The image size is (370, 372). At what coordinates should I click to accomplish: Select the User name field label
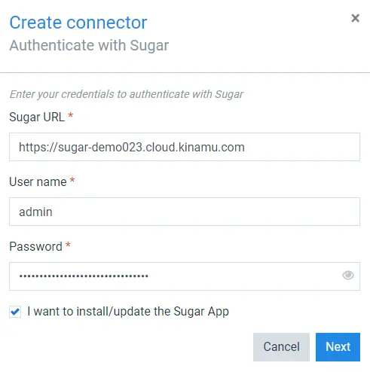pos(38,181)
